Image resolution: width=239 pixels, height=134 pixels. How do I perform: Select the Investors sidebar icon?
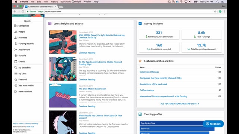[x=16, y=38]
